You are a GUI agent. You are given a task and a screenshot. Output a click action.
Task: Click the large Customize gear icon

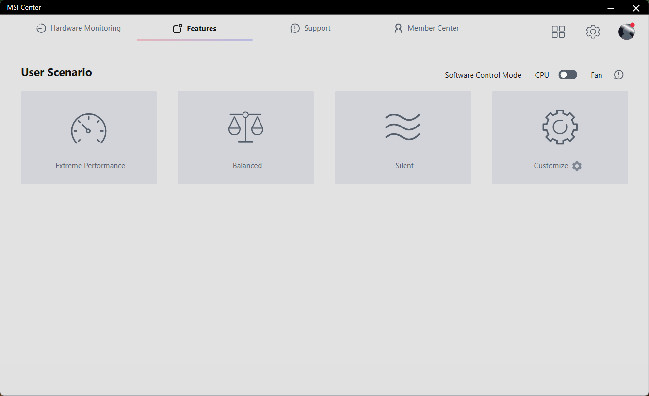tap(560, 127)
